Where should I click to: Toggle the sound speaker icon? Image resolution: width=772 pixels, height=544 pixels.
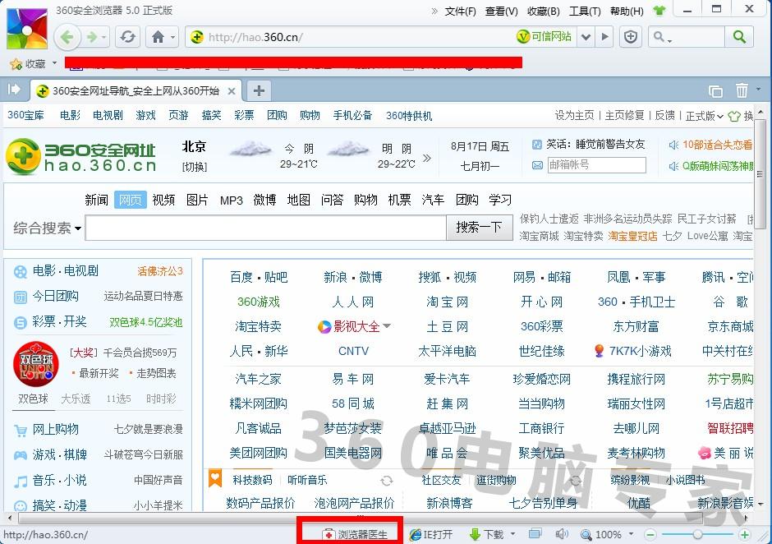click(562, 534)
